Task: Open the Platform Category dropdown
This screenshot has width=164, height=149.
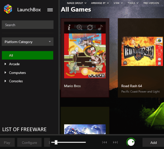Action: click(x=28, y=42)
